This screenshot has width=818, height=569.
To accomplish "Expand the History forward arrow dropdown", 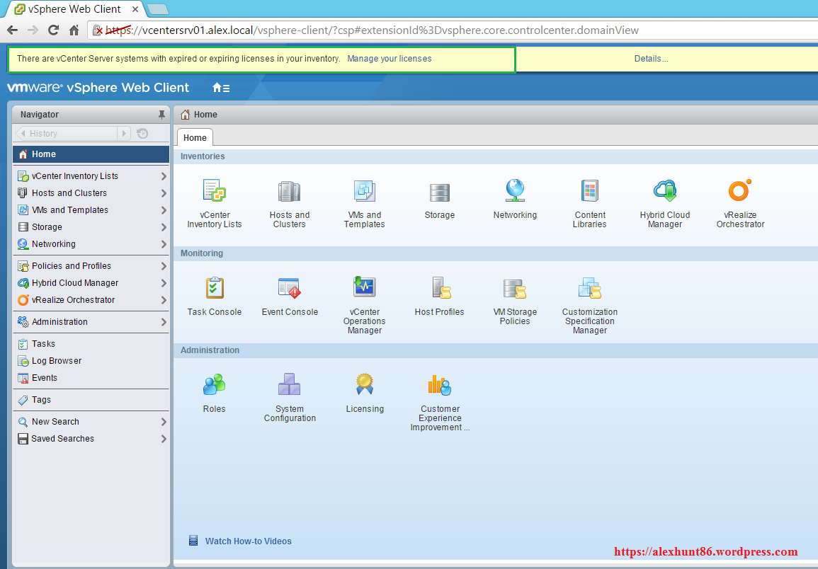I will tap(125, 133).
